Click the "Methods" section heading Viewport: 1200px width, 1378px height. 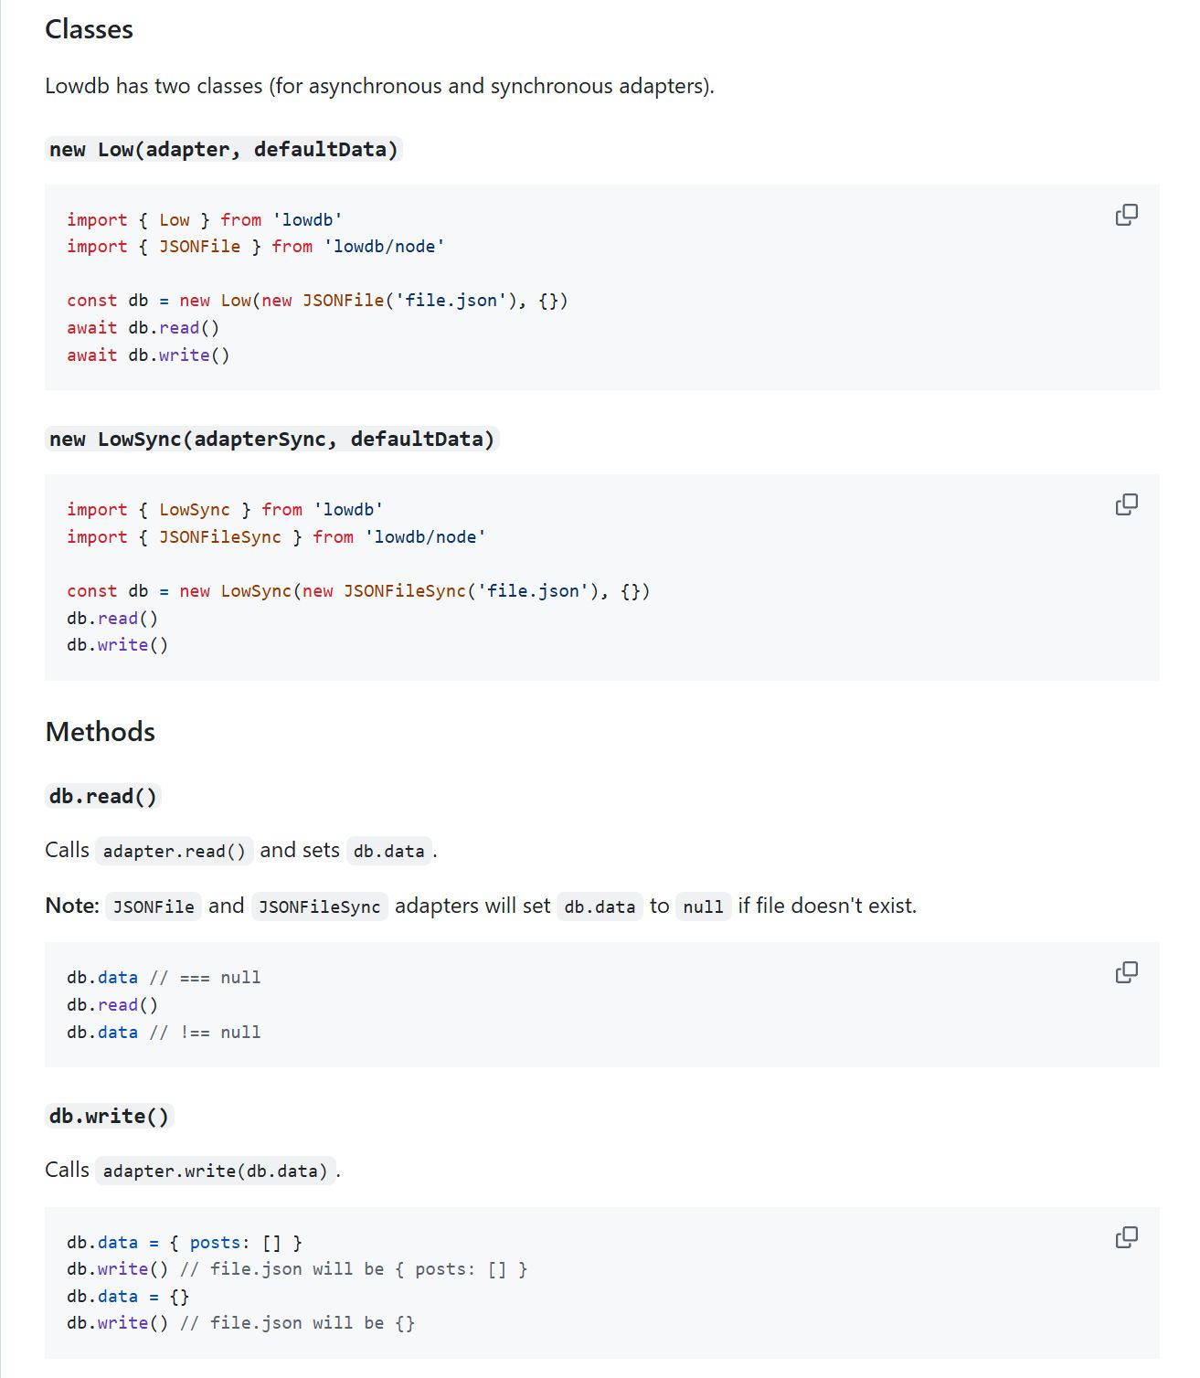click(x=100, y=732)
